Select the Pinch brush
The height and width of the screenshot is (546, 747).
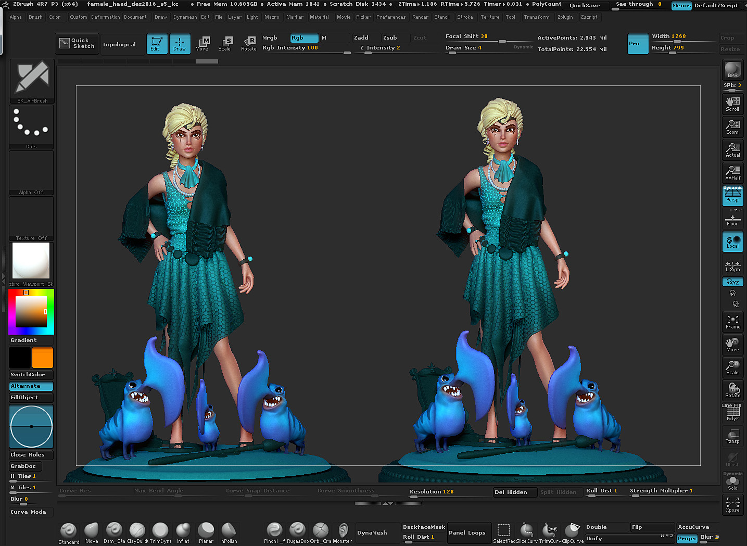coord(274,533)
